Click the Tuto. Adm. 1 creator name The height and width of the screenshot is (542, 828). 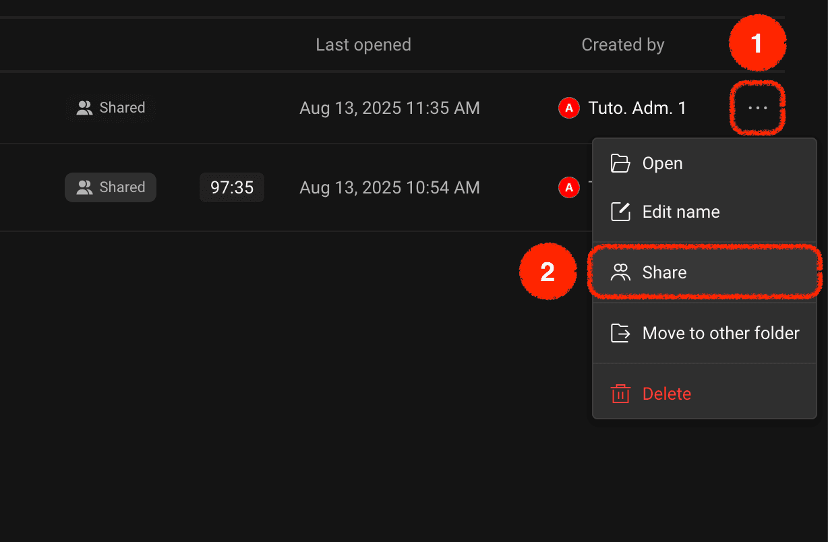coord(637,108)
